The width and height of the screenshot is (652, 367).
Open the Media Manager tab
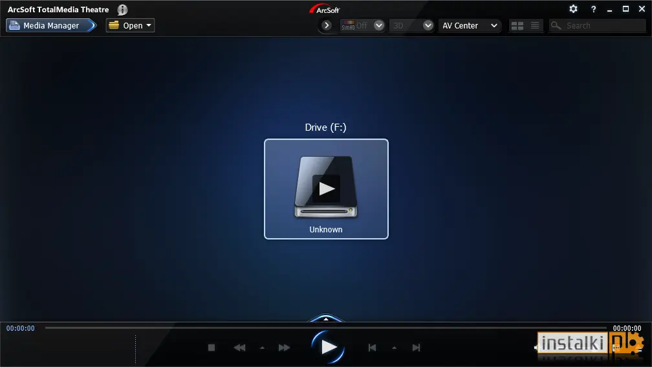coord(51,25)
